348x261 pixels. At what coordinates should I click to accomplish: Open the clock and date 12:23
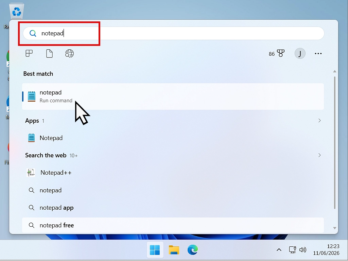tap(326, 250)
